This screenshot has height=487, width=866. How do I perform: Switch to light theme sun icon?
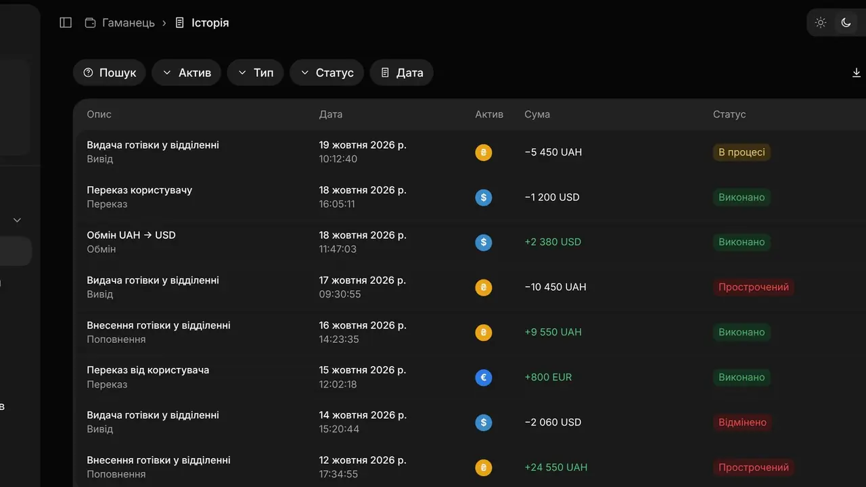tap(821, 22)
